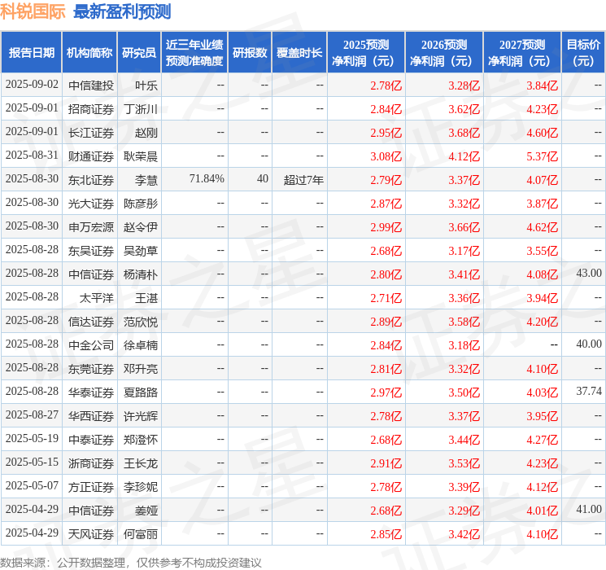This screenshot has width=606, height=570.
Task: Select the 浙商证券 institution cell
Action: pyautogui.click(x=91, y=463)
